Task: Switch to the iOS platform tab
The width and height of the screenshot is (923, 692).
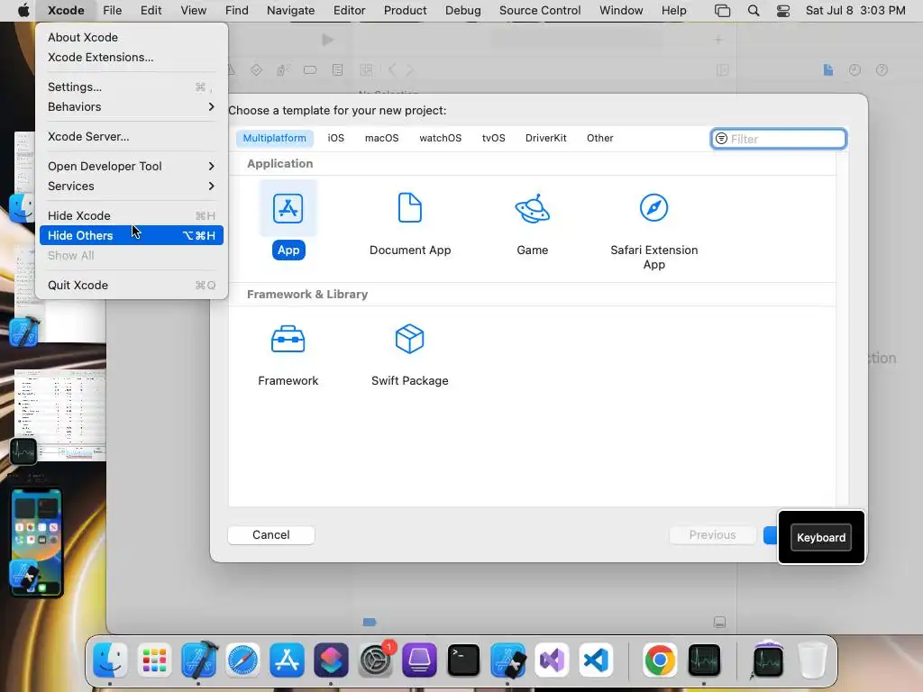Action: click(335, 138)
